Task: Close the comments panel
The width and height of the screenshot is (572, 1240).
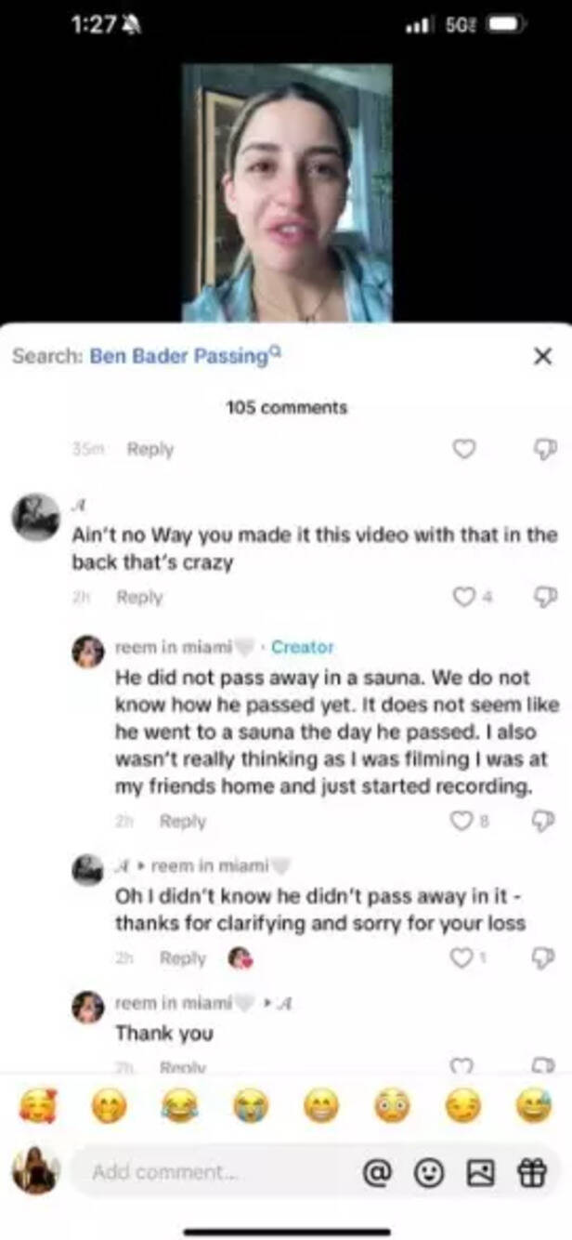Action: [x=543, y=355]
